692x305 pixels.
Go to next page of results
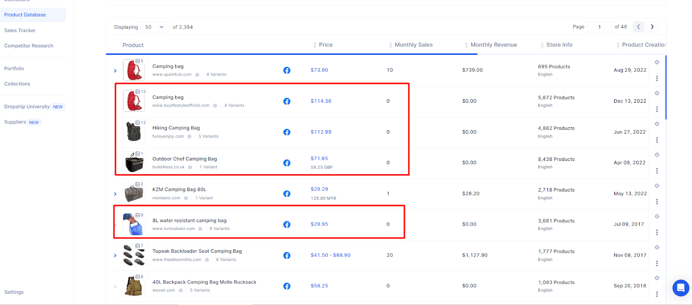pos(652,27)
